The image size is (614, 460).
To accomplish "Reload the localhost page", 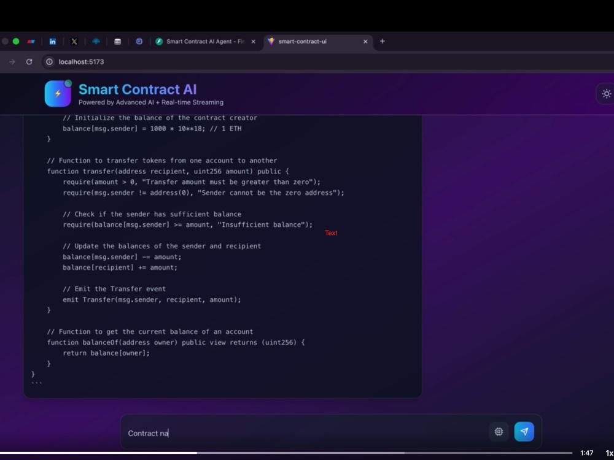I will coord(29,62).
